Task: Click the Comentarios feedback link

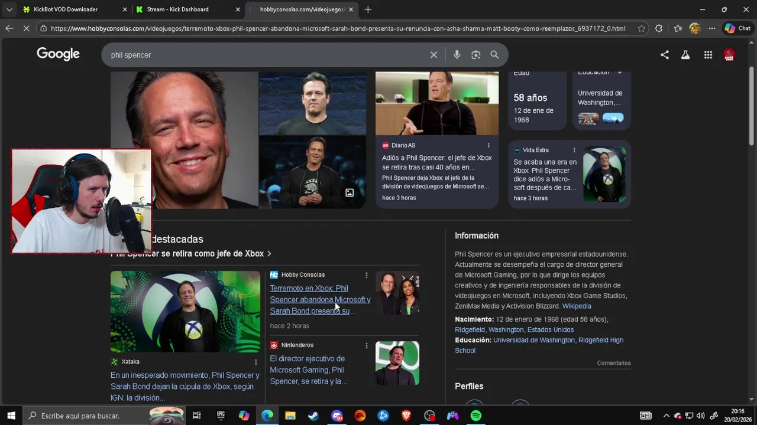Action: coord(614,363)
